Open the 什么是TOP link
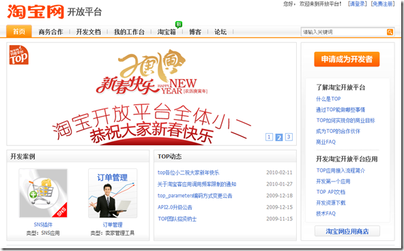 tap(328, 99)
